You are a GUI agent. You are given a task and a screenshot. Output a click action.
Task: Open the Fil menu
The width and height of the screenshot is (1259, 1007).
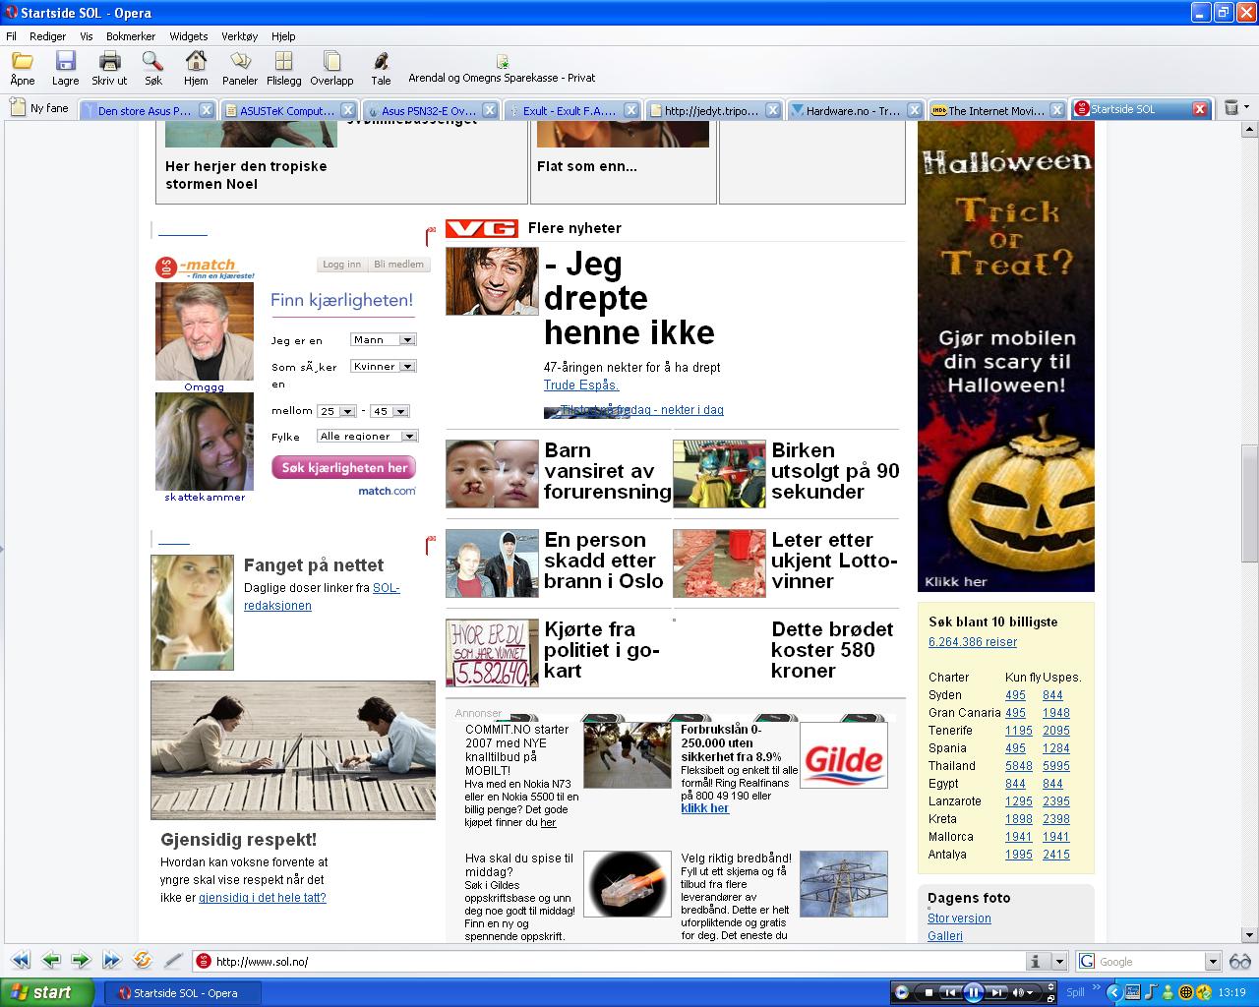point(12,36)
